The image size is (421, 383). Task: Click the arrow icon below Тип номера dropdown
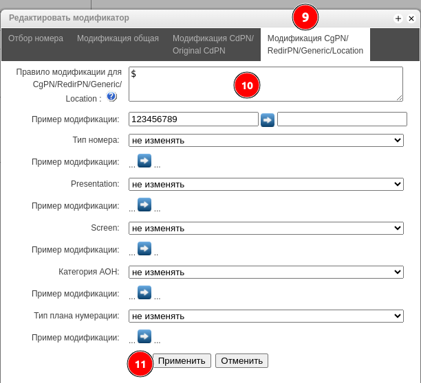click(x=144, y=161)
